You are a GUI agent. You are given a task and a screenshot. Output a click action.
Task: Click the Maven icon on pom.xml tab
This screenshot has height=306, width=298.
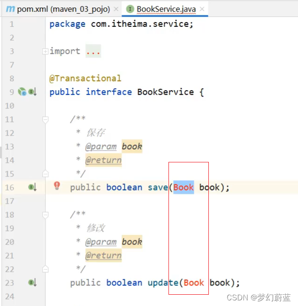(10, 9)
